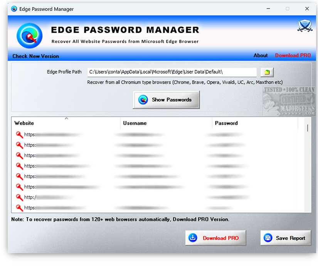Open the Check New Version link
318x269 pixels.
coord(36,56)
